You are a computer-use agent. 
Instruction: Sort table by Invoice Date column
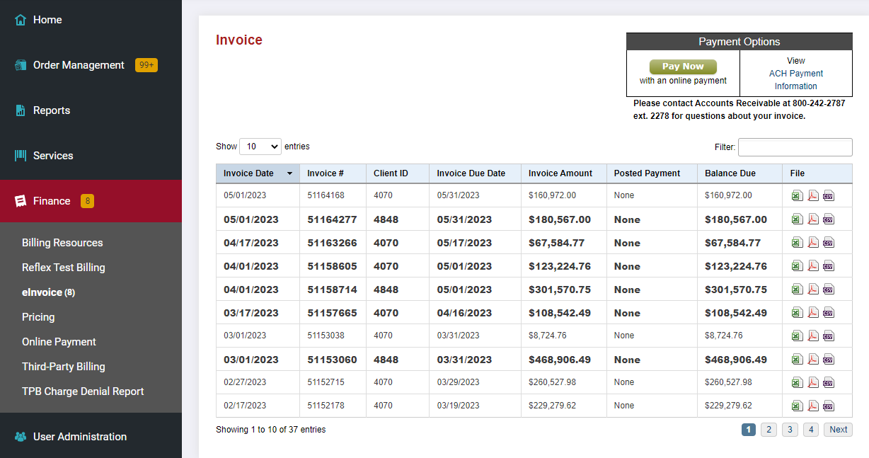pos(258,173)
